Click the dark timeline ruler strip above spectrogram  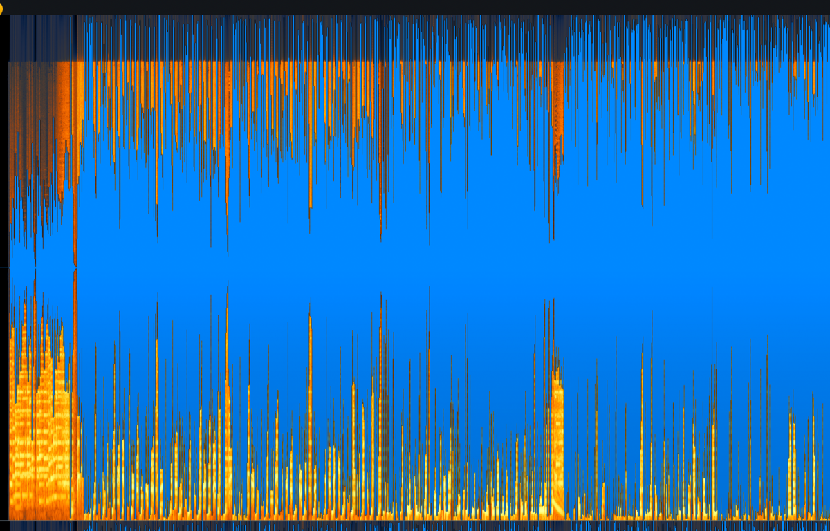[x=415, y=7]
